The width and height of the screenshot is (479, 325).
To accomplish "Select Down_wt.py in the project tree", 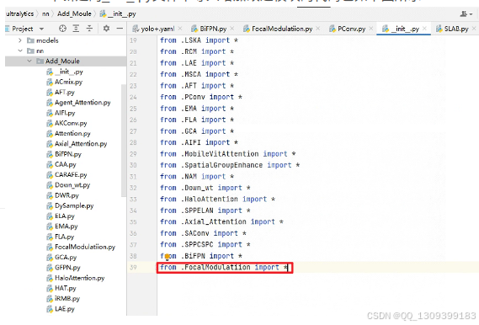I will point(68,185).
